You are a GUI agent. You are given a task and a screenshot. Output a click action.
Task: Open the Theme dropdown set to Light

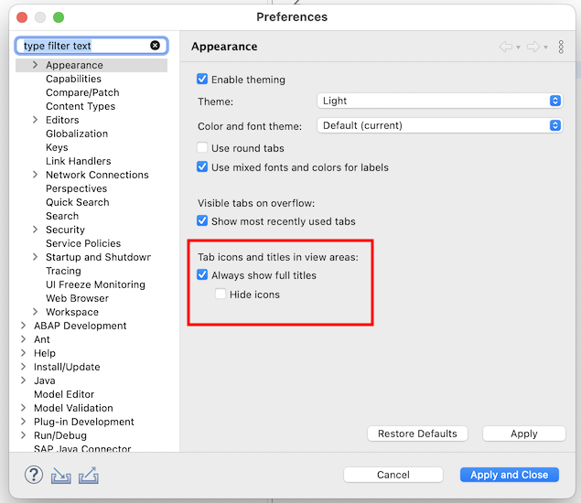440,101
